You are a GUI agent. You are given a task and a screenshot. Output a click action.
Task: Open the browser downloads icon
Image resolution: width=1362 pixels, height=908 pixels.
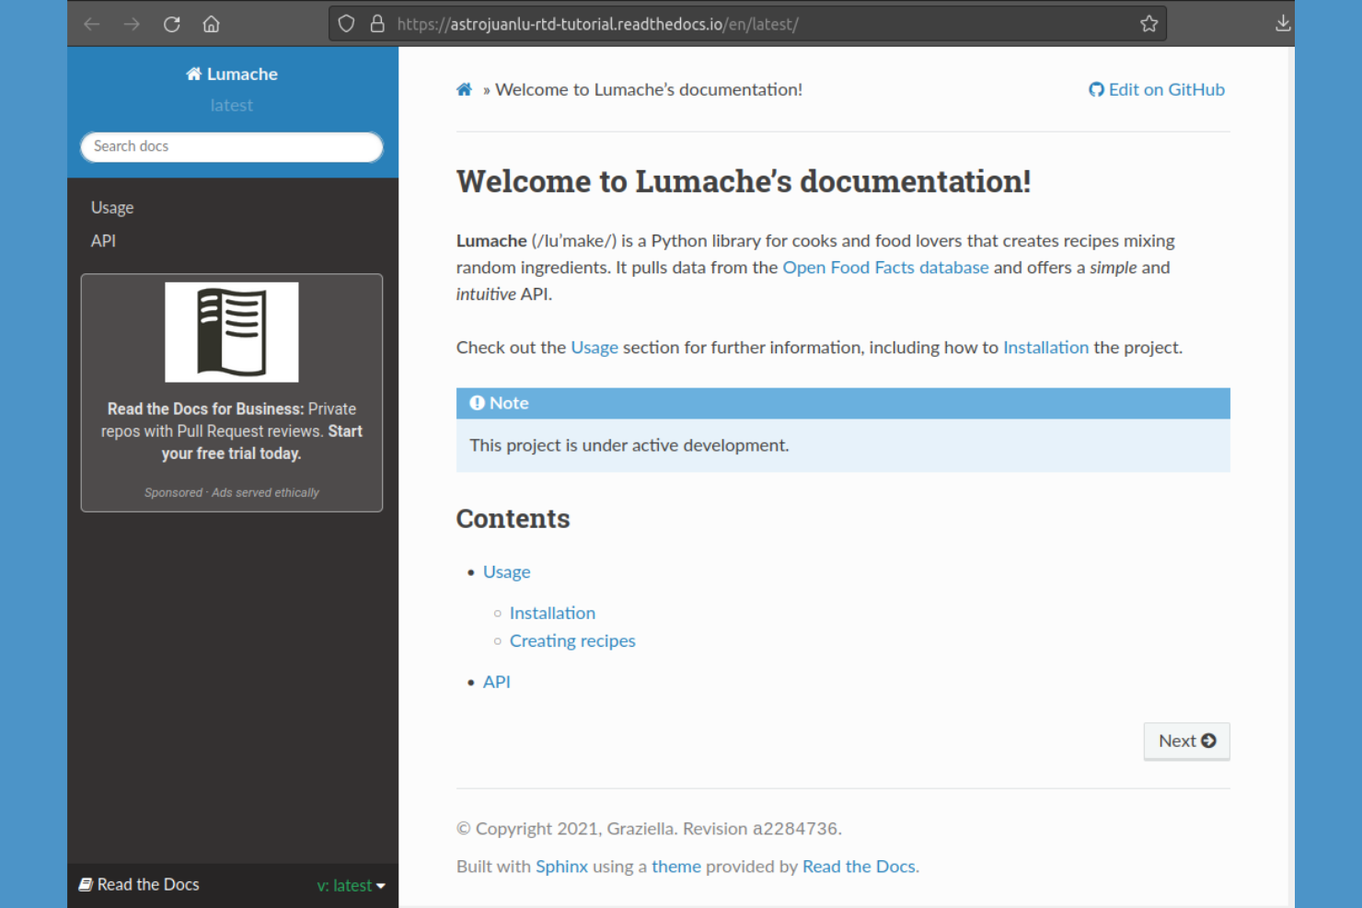[x=1283, y=23]
